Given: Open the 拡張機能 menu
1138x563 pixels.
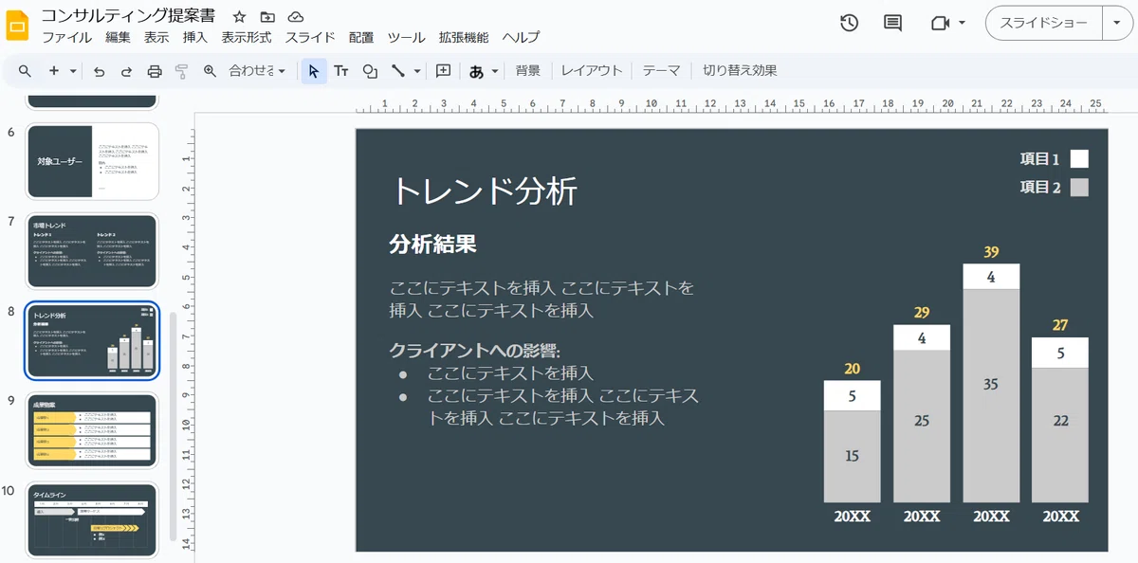Looking at the screenshot, I should [x=464, y=38].
